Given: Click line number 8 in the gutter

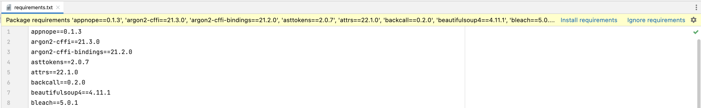Looking at the screenshot, I should [x=9, y=103].
